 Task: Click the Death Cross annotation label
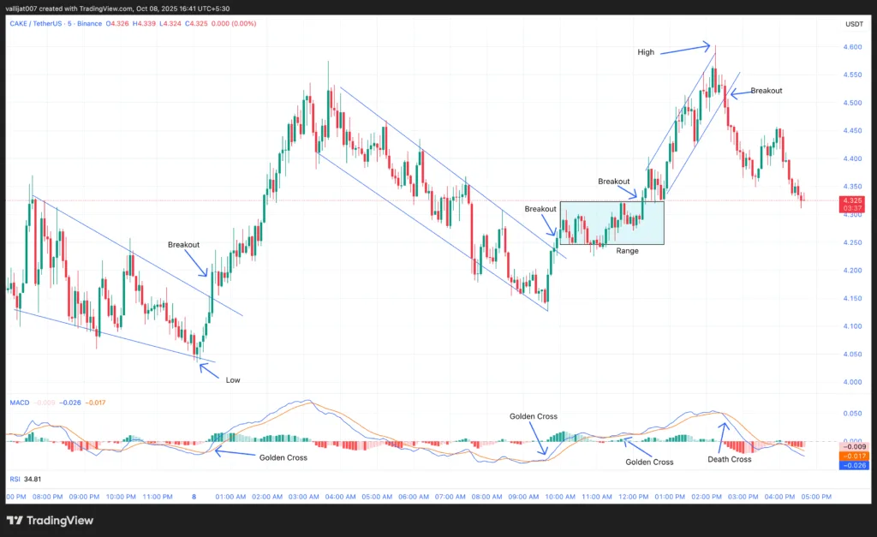tap(729, 459)
